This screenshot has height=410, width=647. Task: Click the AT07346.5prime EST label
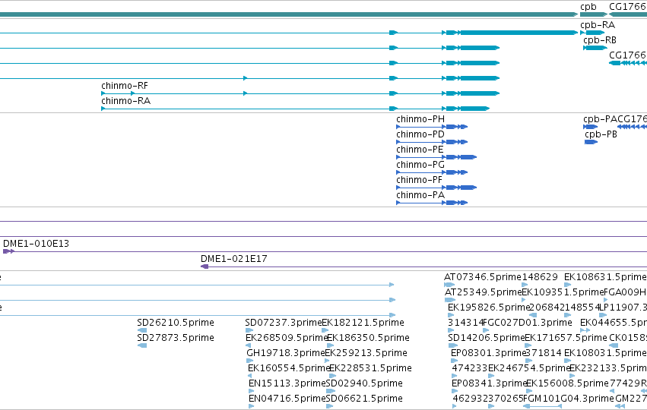pos(483,277)
